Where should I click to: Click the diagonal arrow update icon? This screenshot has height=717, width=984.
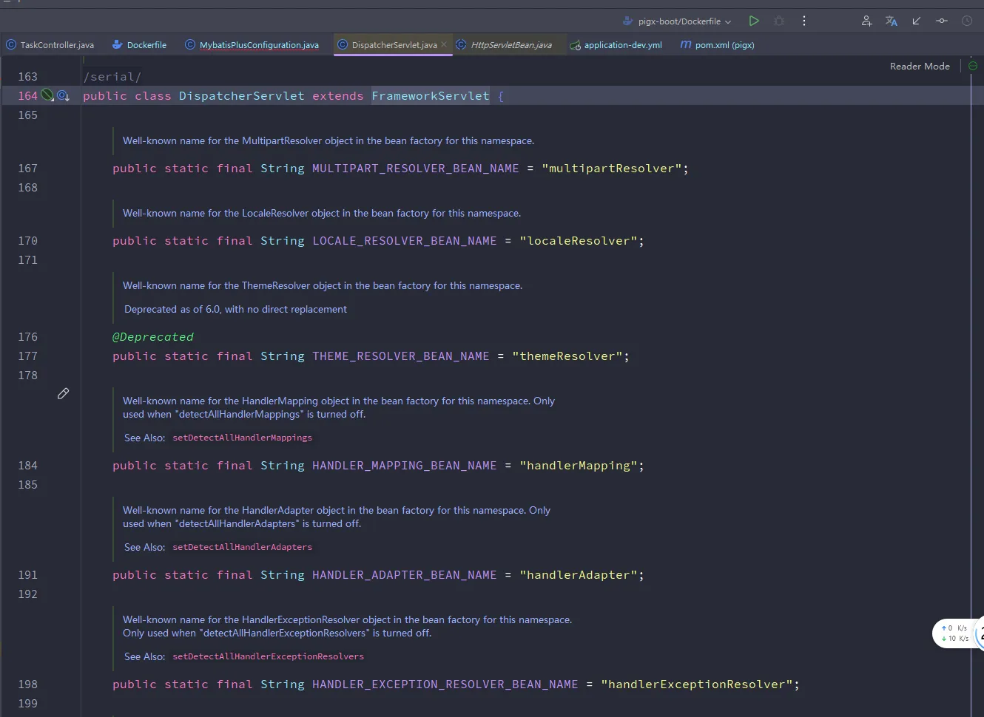click(917, 21)
